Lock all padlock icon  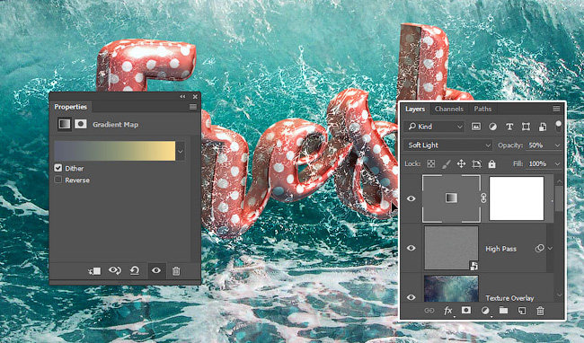tap(492, 163)
